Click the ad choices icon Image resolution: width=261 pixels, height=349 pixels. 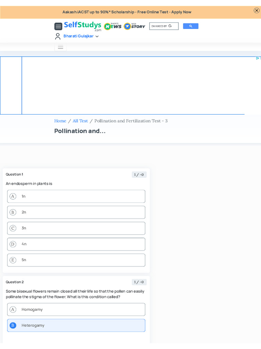click(x=258, y=58)
